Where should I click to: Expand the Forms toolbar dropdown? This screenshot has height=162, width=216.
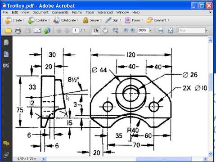click(142, 20)
